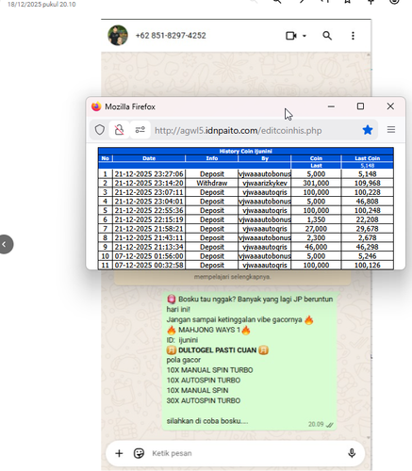Show insecure connection padlock info

point(119,130)
